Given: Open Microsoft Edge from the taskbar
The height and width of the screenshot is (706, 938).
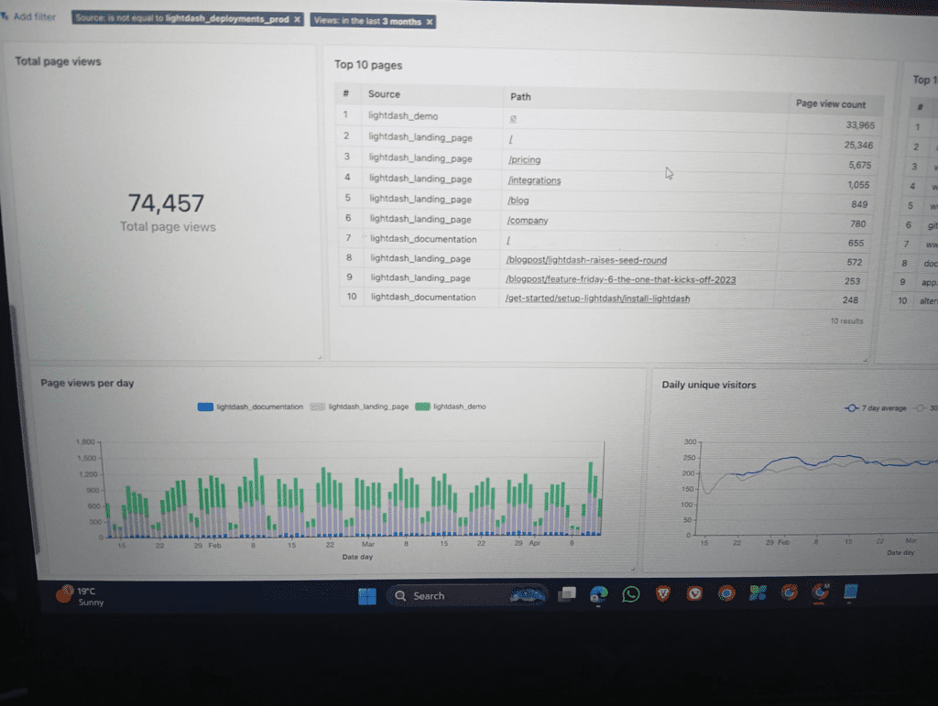Looking at the screenshot, I should [x=599, y=594].
